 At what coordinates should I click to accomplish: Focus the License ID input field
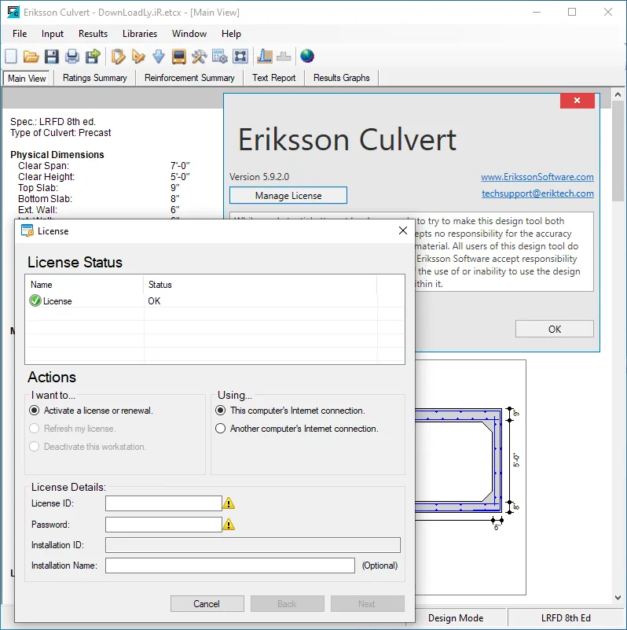coord(163,503)
